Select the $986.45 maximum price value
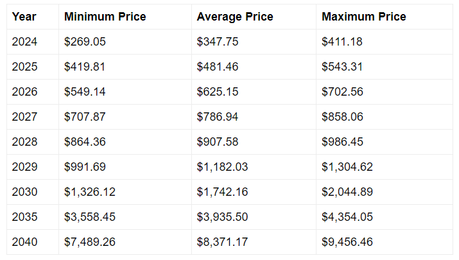459x260 pixels. point(342,142)
